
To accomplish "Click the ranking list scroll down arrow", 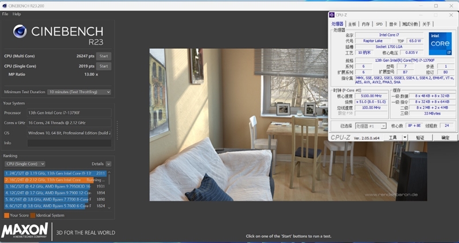I will click(109, 207).
